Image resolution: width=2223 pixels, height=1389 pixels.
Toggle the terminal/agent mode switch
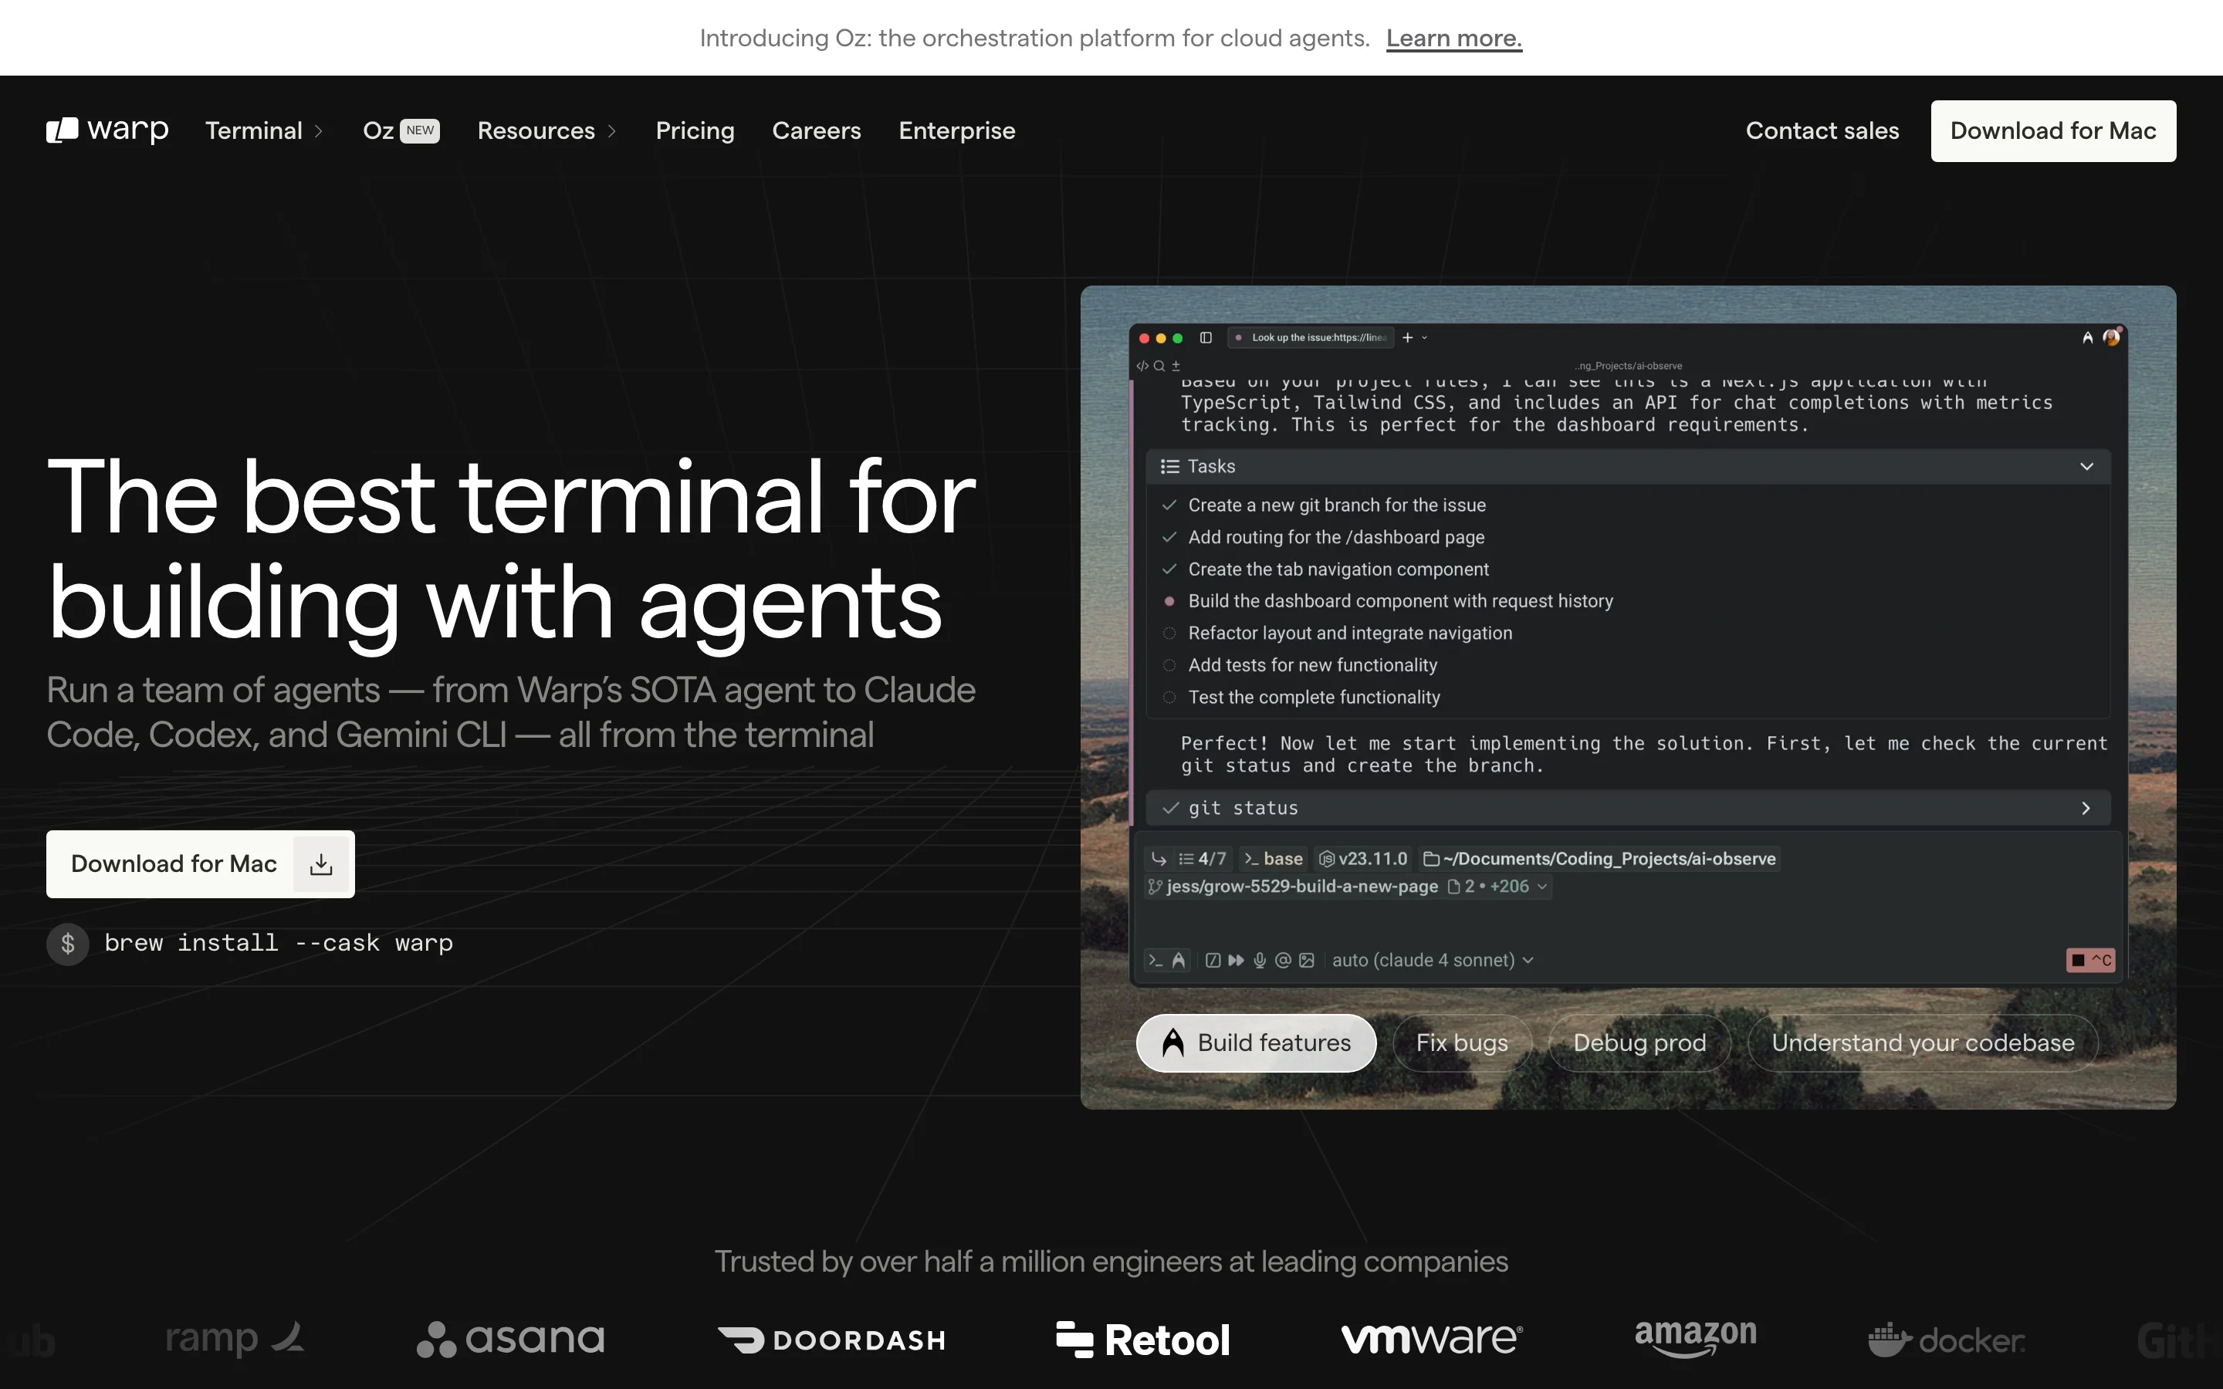tap(1166, 960)
